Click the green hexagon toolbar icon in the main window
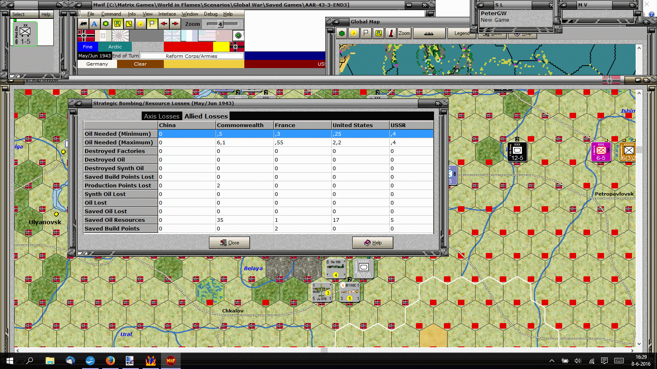The width and height of the screenshot is (657, 369). (106, 24)
